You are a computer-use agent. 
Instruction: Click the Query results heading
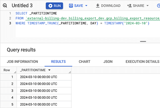[x=21, y=50]
